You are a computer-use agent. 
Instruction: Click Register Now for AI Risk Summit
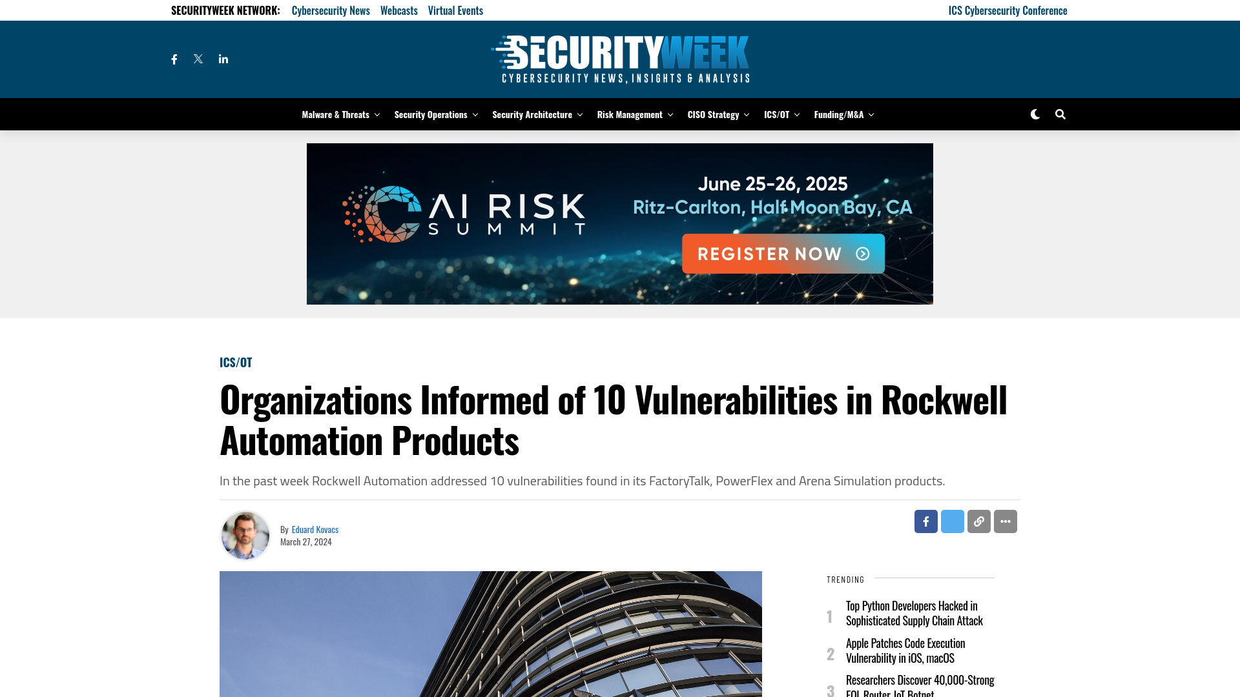pyautogui.click(x=783, y=254)
